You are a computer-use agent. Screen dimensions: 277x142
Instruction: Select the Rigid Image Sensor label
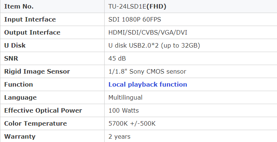(x=37, y=71)
